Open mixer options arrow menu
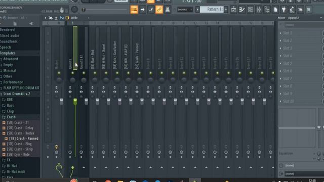The height and width of the screenshot is (182, 324). coord(46,18)
